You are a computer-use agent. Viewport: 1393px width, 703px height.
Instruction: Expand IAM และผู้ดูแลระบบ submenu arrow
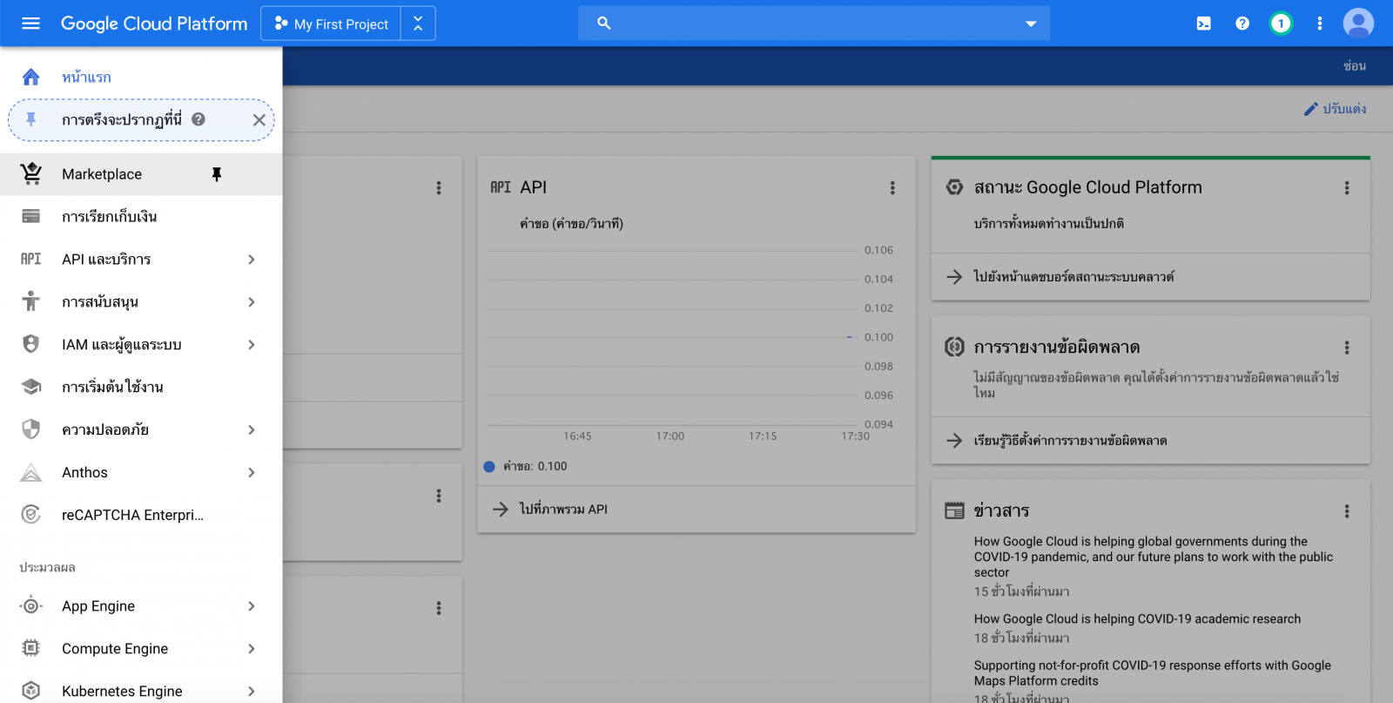tap(252, 344)
